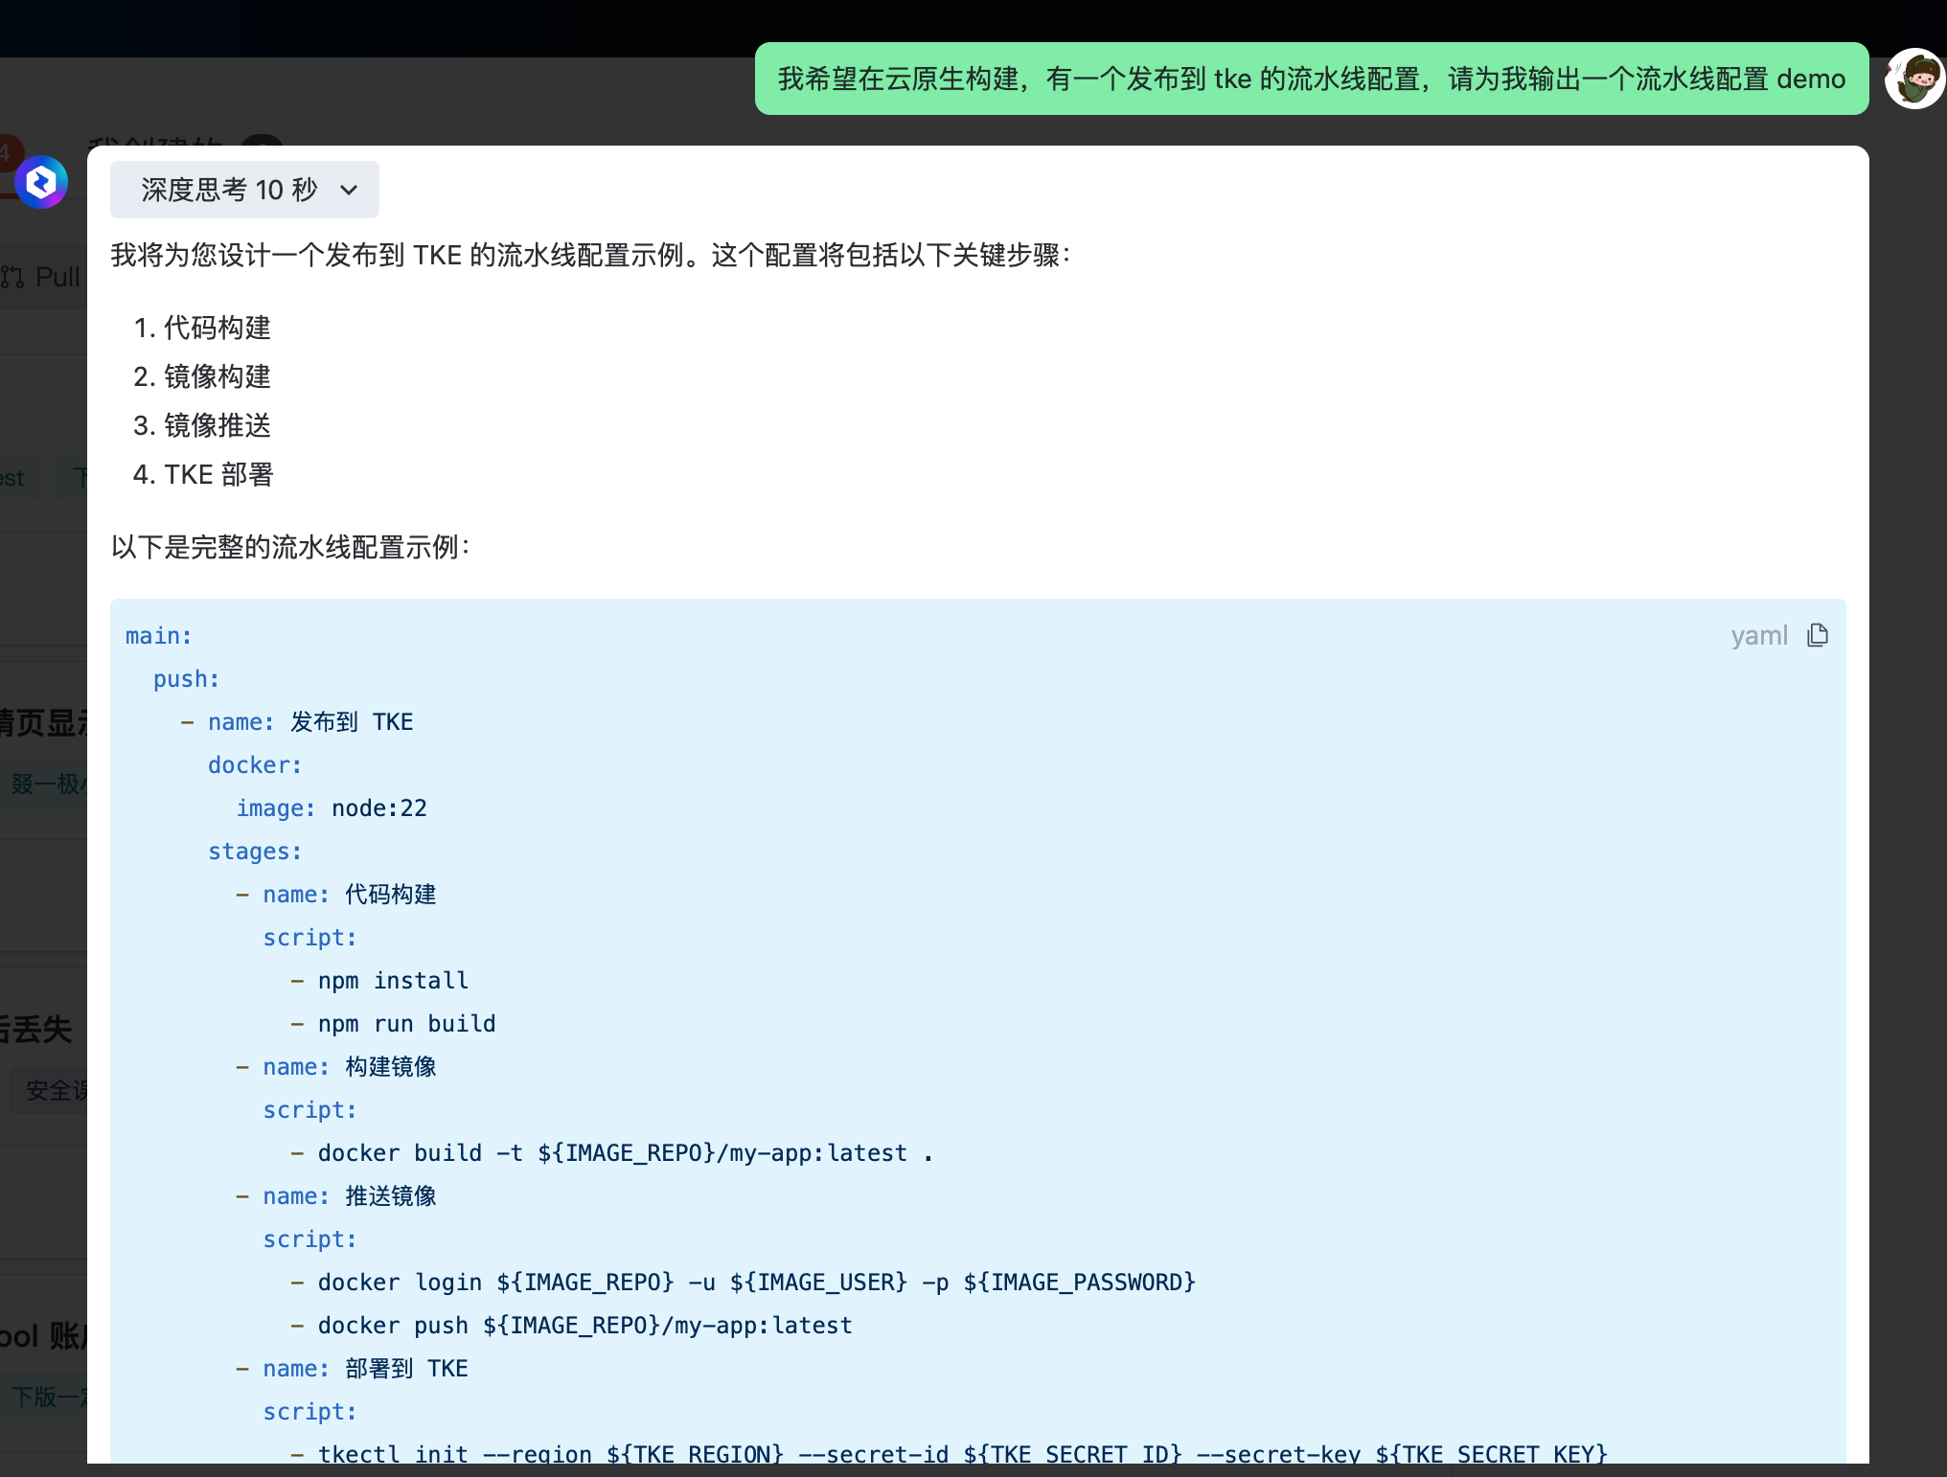1947x1477 pixels.
Task: Click the user's cartoon avatar picture
Action: (1914, 80)
